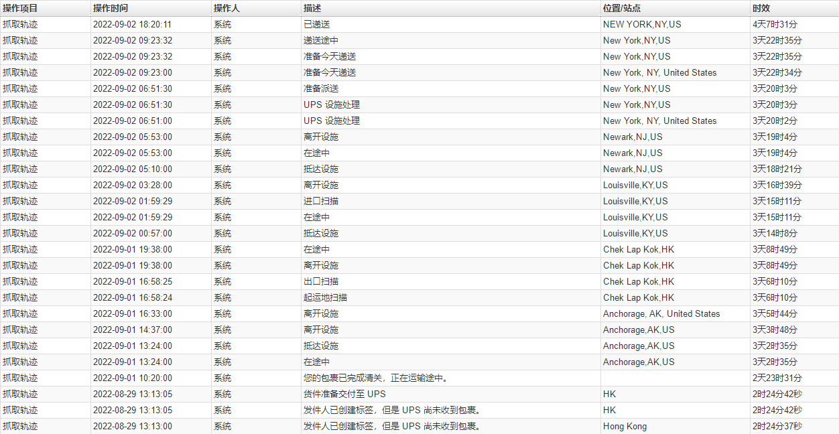Click the 起运地扫描 description cell
This screenshot has height=434, width=839.
(x=325, y=297)
